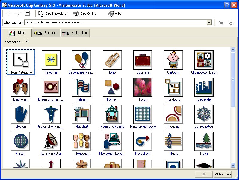
Task: Click the Musik link label
Action: pyautogui.click(x=173, y=154)
